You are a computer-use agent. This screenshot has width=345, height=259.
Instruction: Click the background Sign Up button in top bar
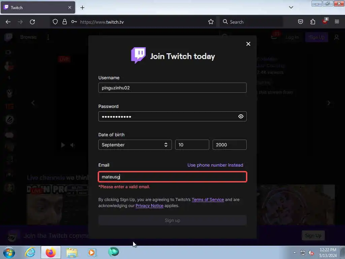click(x=316, y=37)
